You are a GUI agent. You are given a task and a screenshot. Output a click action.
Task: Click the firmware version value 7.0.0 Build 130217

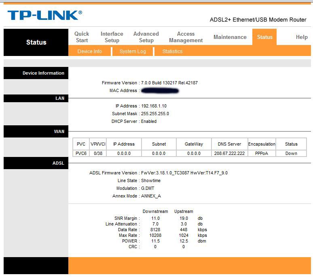click(169, 83)
